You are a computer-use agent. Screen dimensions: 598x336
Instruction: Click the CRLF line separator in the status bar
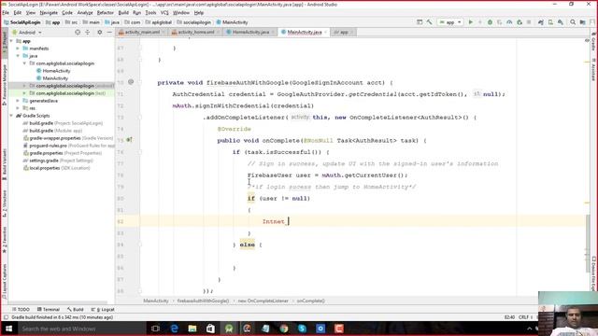click(523, 317)
